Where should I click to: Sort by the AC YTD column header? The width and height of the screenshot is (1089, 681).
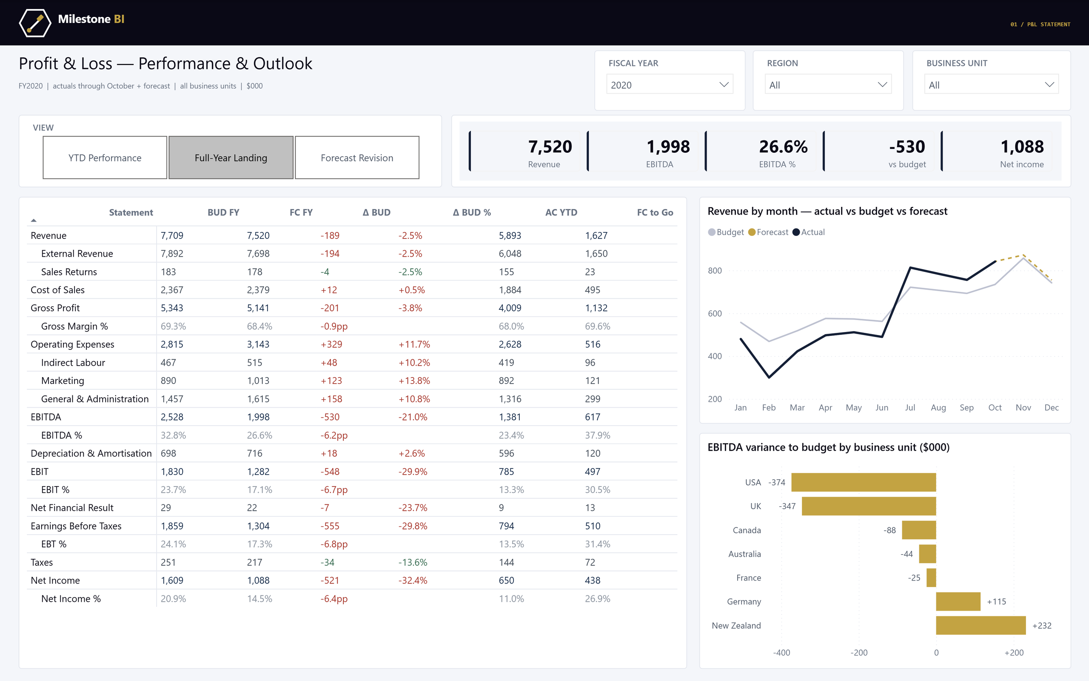(x=561, y=212)
